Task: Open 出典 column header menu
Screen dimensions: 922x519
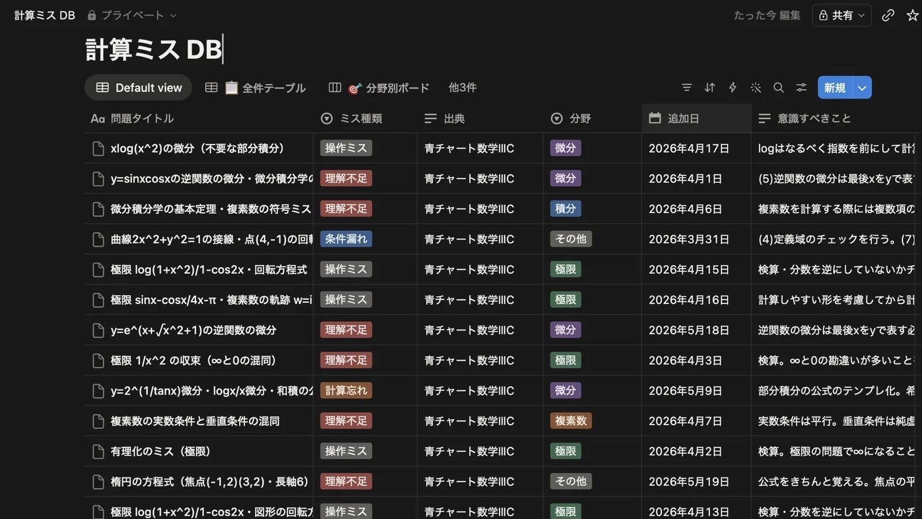Action: click(x=480, y=118)
